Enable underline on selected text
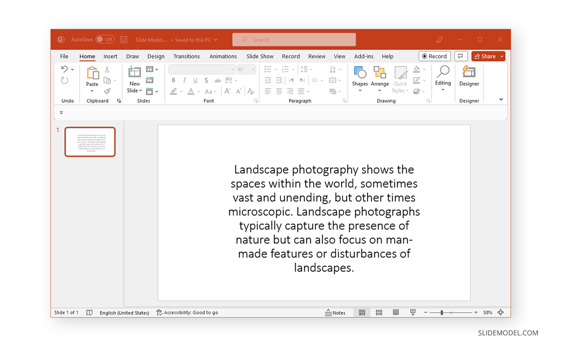The width and height of the screenshot is (561, 347). click(x=195, y=80)
